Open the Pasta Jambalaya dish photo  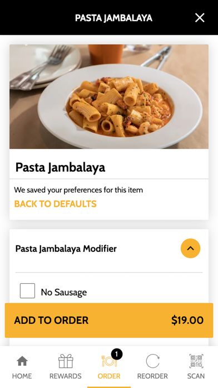click(x=109, y=96)
